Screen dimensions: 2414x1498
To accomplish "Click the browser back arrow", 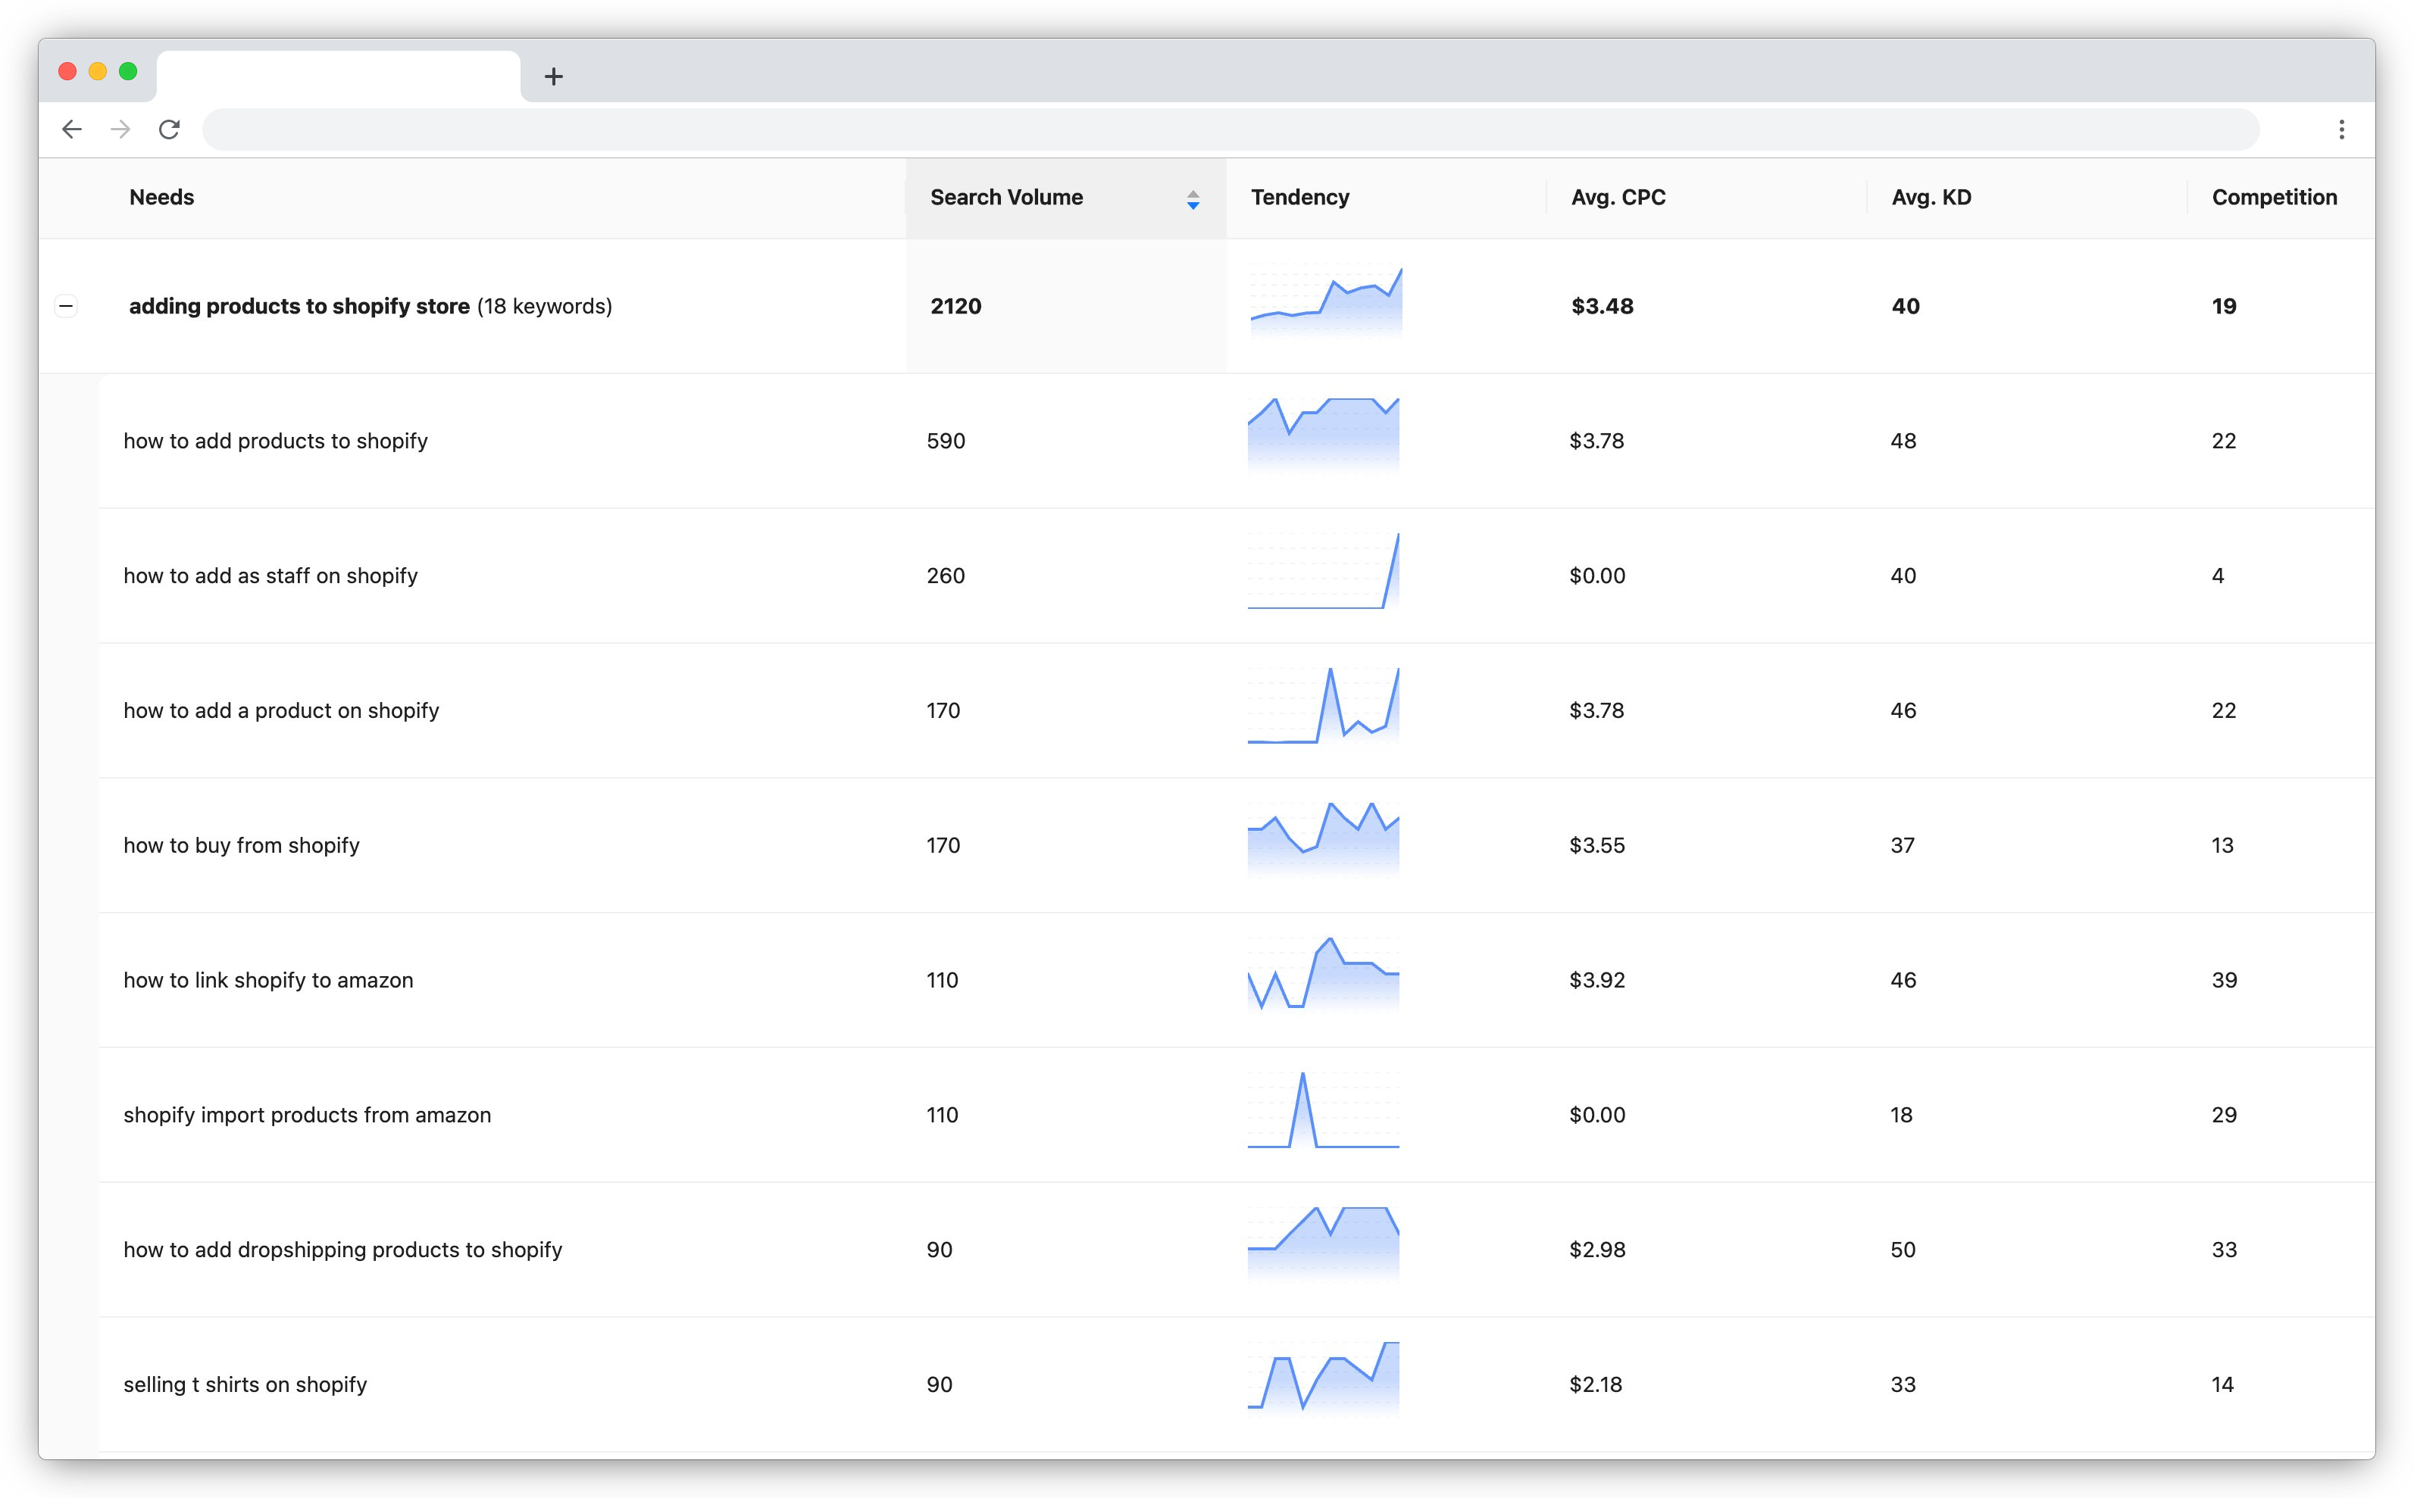I will 71,130.
